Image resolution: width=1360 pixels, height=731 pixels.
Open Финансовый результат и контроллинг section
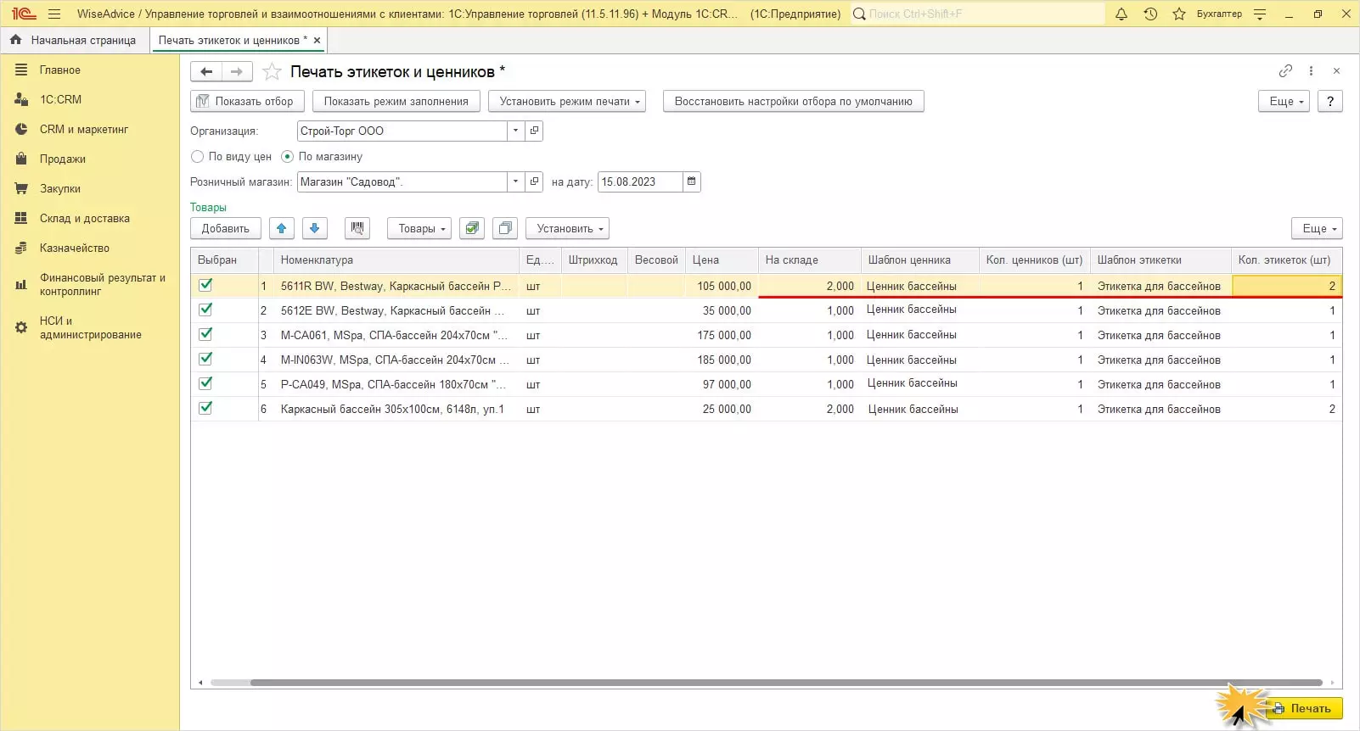point(102,284)
